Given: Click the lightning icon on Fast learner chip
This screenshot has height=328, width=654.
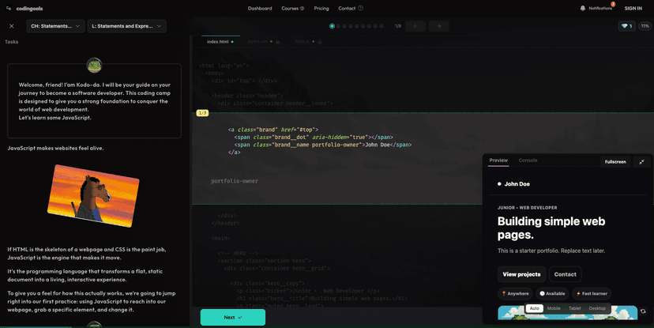Looking at the screenshot, I should [578, 294].
